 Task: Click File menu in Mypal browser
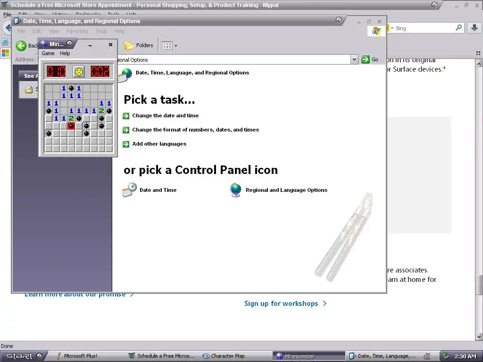click(7, 14)
